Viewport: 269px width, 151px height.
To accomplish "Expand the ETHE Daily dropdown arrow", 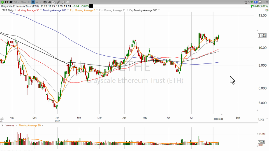I will point(15,10).
